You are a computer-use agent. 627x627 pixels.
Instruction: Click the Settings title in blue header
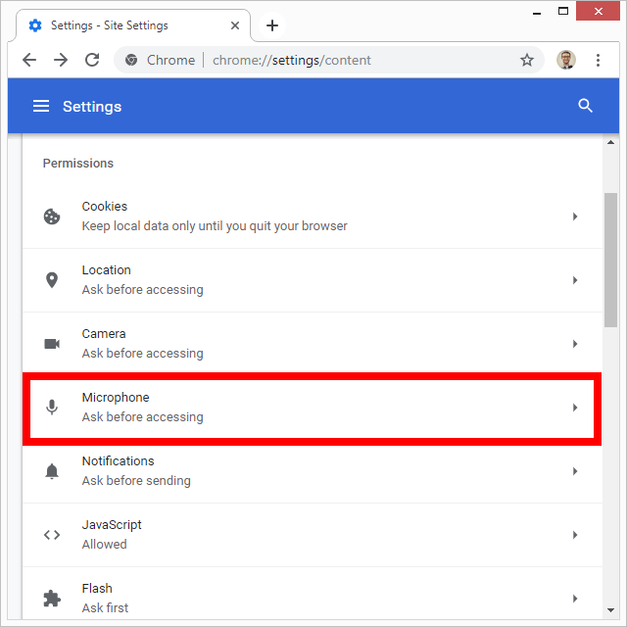tap(92, 107)
